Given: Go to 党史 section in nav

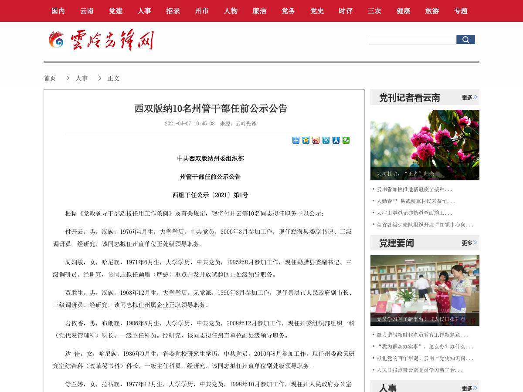Looking at the screenshot, I should coord(317,11).
